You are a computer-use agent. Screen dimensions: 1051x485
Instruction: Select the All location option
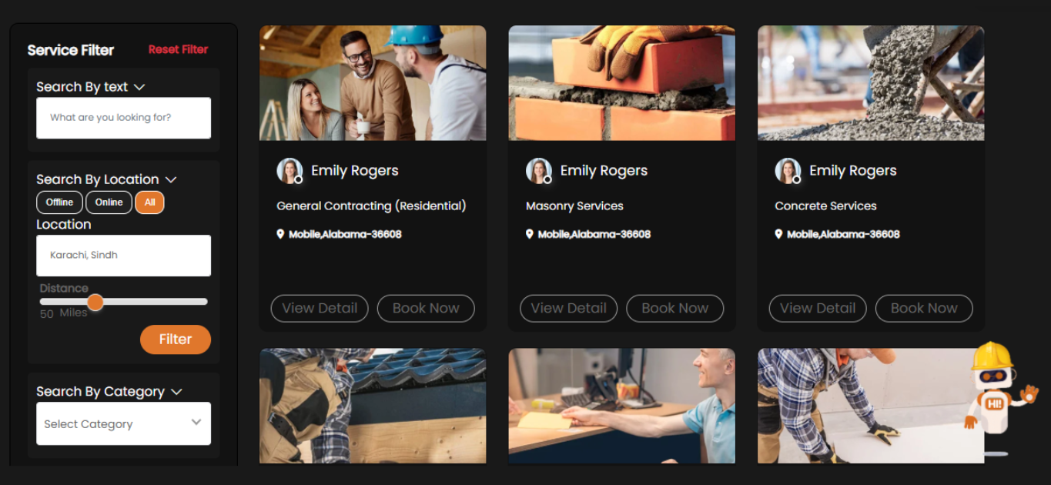click(x=149, y=202)
